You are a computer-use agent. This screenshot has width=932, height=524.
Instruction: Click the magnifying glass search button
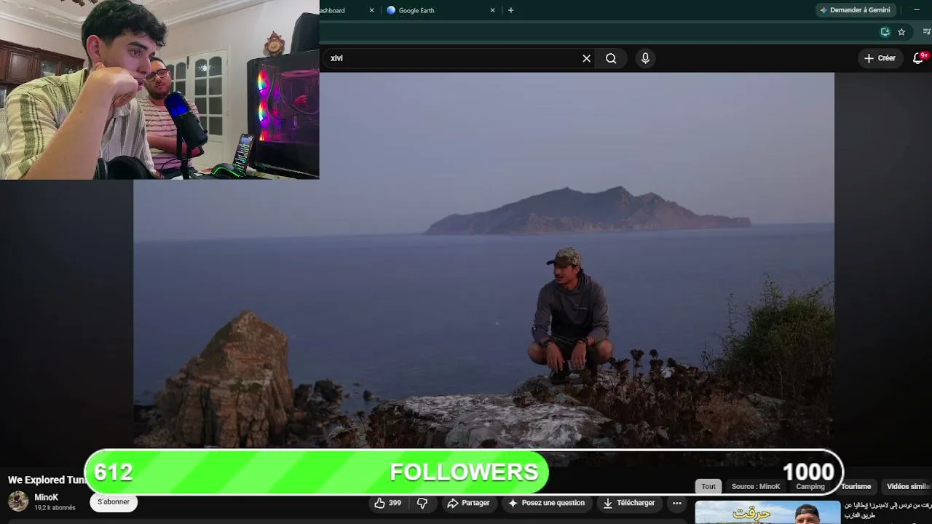click(611, 58)
